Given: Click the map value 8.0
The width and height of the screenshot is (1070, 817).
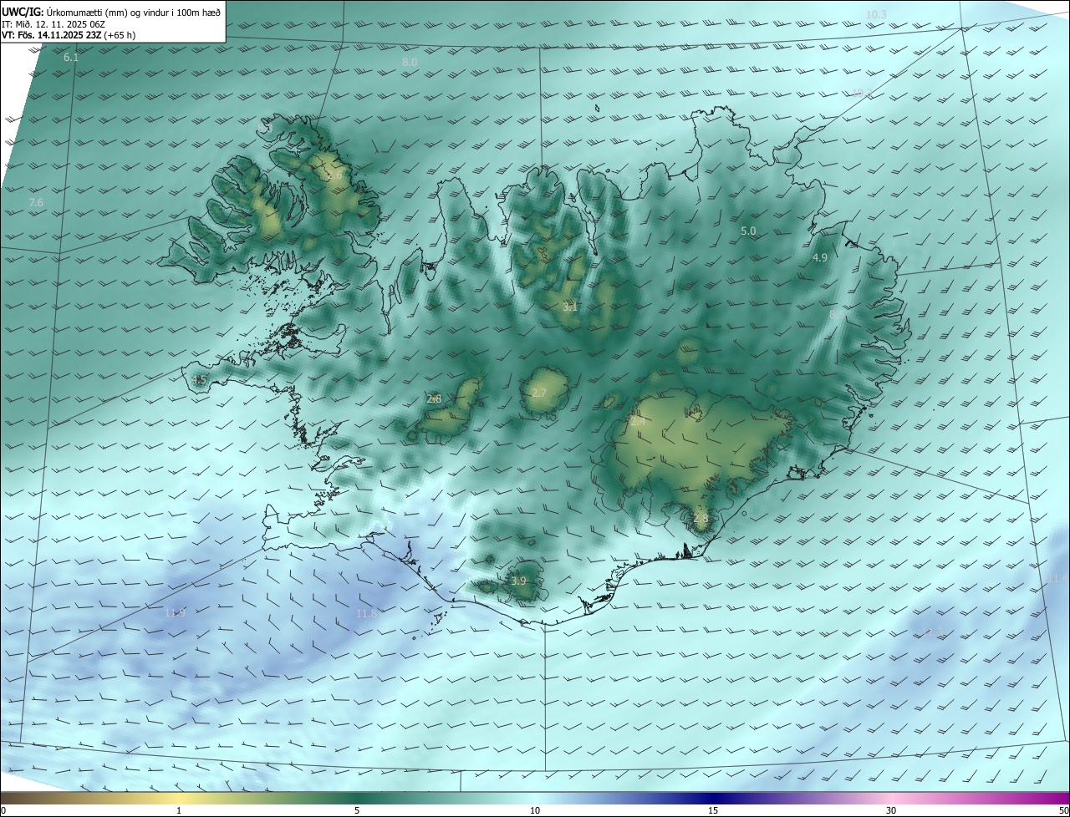Looking at the screenshot, I should pos(410,63).
